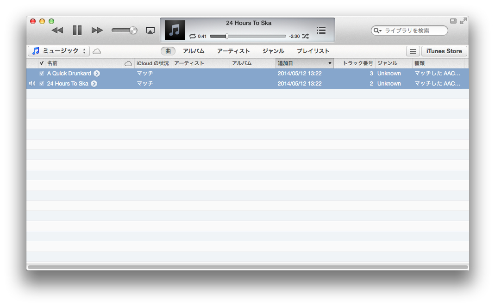495x307 pixels.
Task: Click マッチ status of A Quick Drunkard
Action: click(x=145, y=74)
